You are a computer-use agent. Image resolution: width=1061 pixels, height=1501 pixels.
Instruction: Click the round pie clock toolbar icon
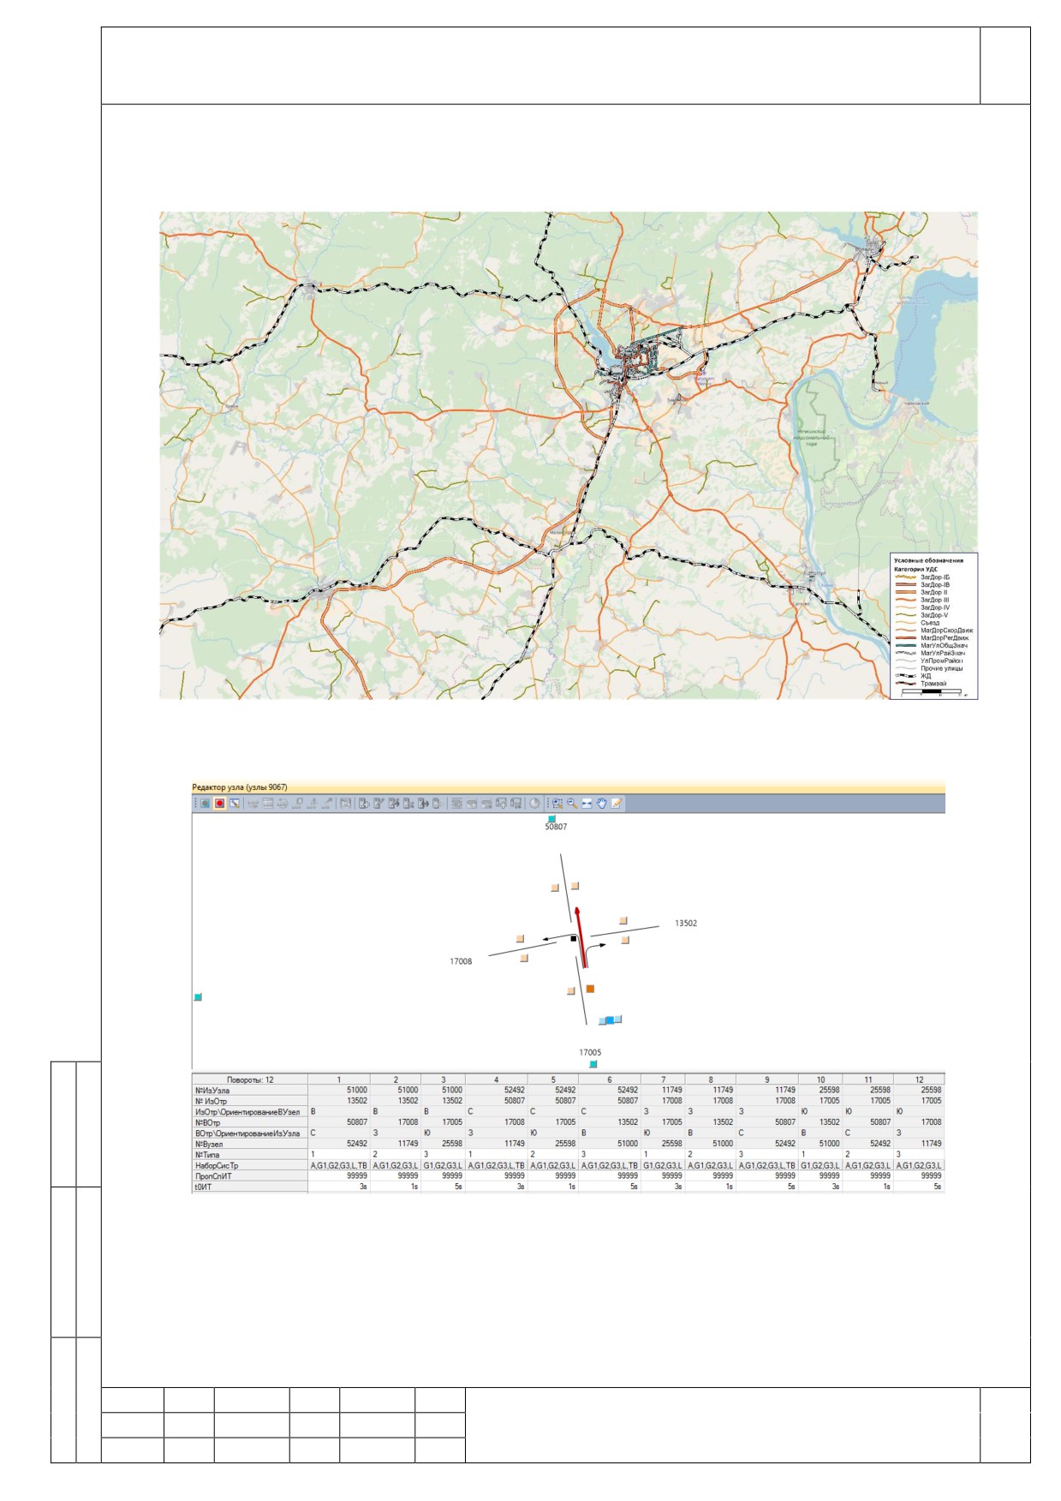pos(535,803)
